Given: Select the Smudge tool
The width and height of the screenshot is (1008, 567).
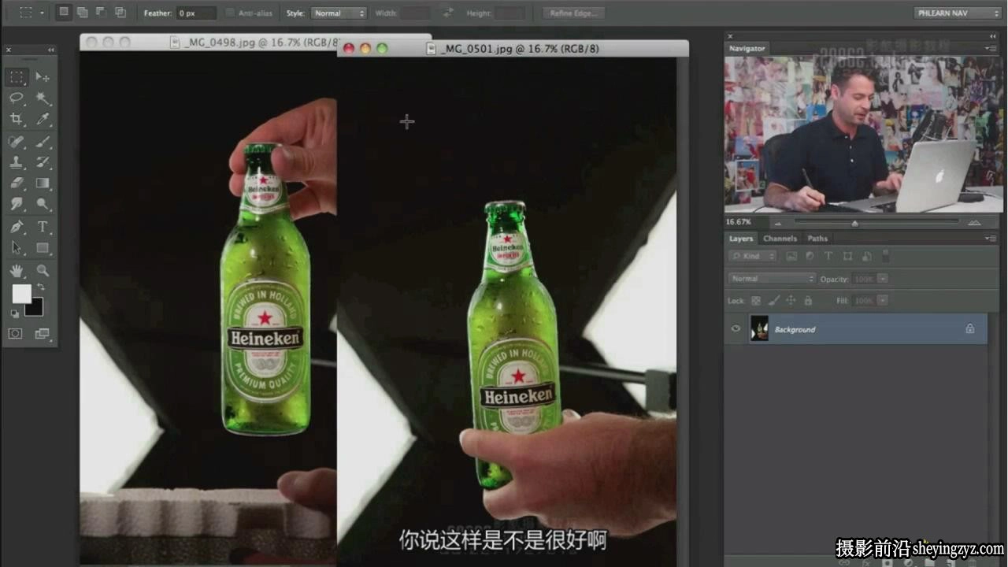Looking at the screenshot, I should [17, 203].
